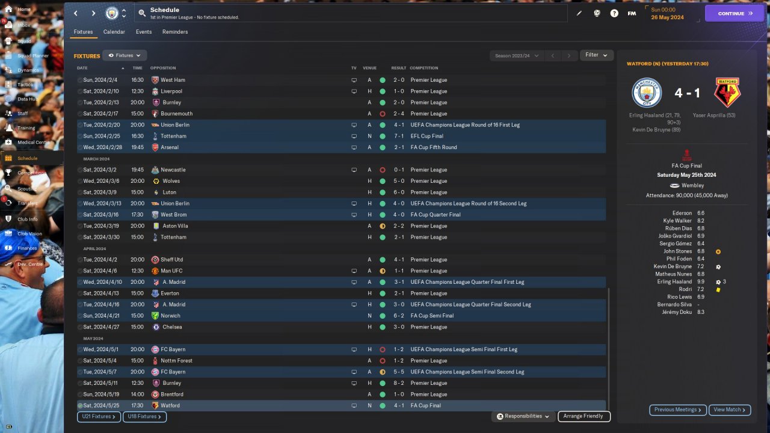Viewport: 770px width, 433px height.
Task: Expand the Responsibilities dropdown
Action: (524, 416)
